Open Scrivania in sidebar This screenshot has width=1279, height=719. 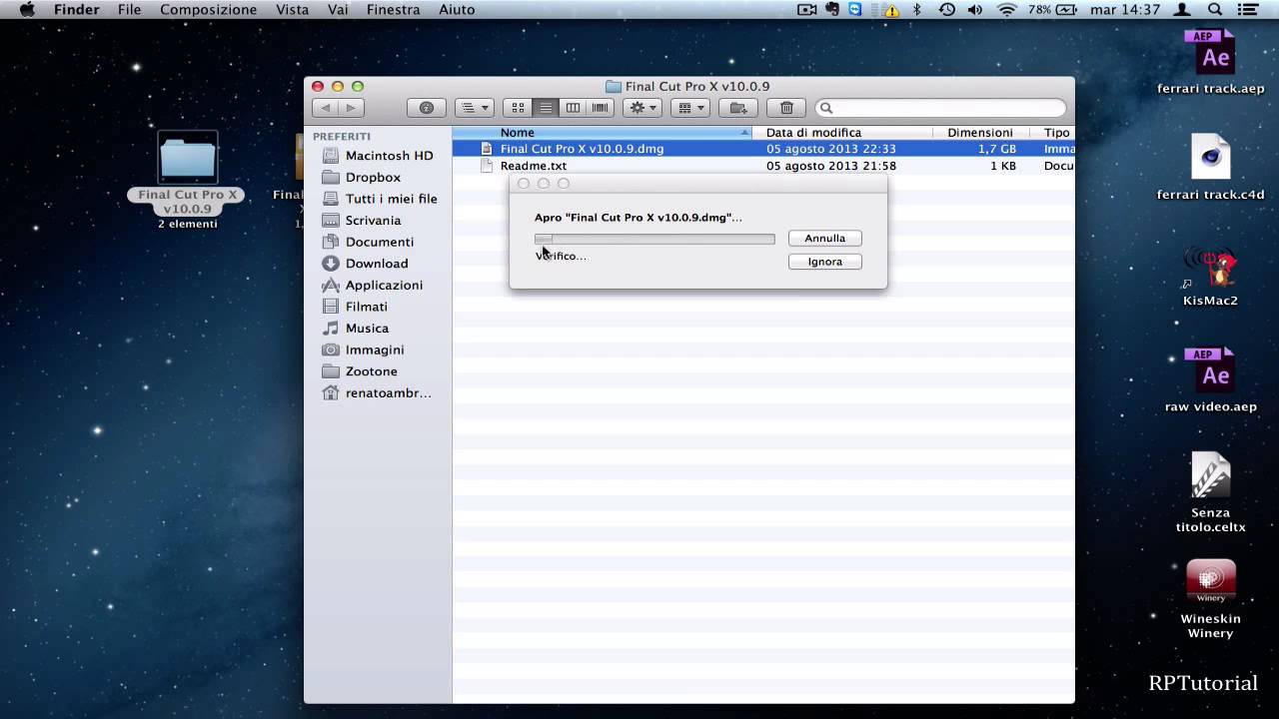pyautogui.click(x=362, y=220)
